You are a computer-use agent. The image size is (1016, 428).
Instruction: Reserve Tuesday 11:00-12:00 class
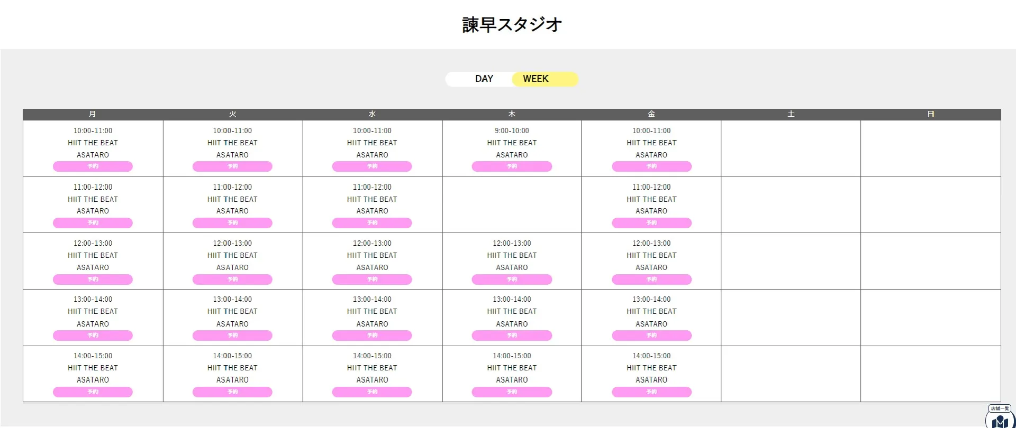pyautogui.click(x=232, y=222)
